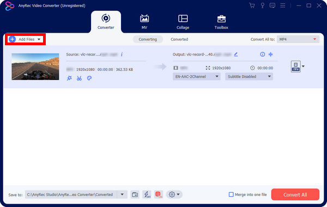The height and width of the screenshot is (207, 327).
Task: Toggle the lightning hardware acceleration icon
Action: point(147,194)
